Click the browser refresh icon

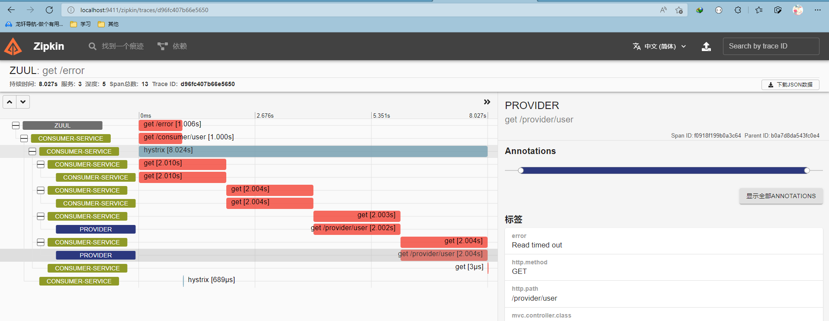click(x=49, y=10)
